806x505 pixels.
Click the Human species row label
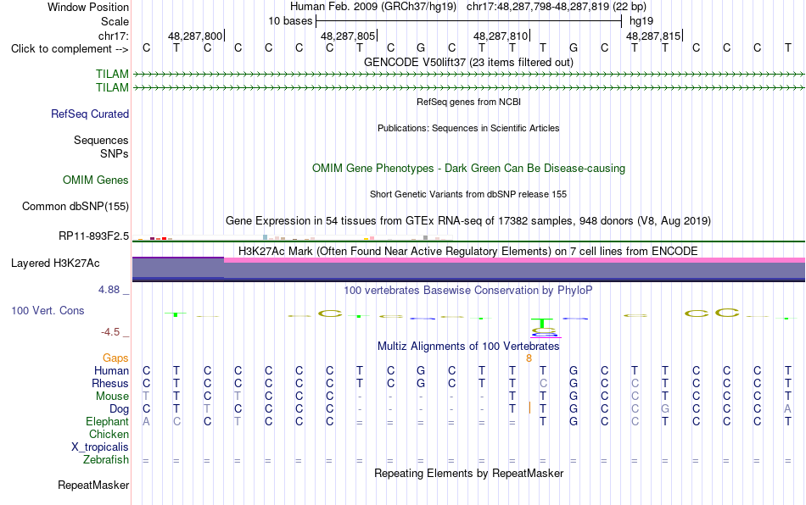(x=111, y=370)
